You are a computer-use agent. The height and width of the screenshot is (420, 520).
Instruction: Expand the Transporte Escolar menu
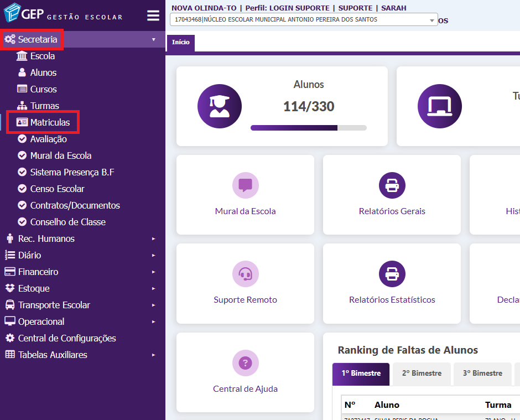click(54, 305)
